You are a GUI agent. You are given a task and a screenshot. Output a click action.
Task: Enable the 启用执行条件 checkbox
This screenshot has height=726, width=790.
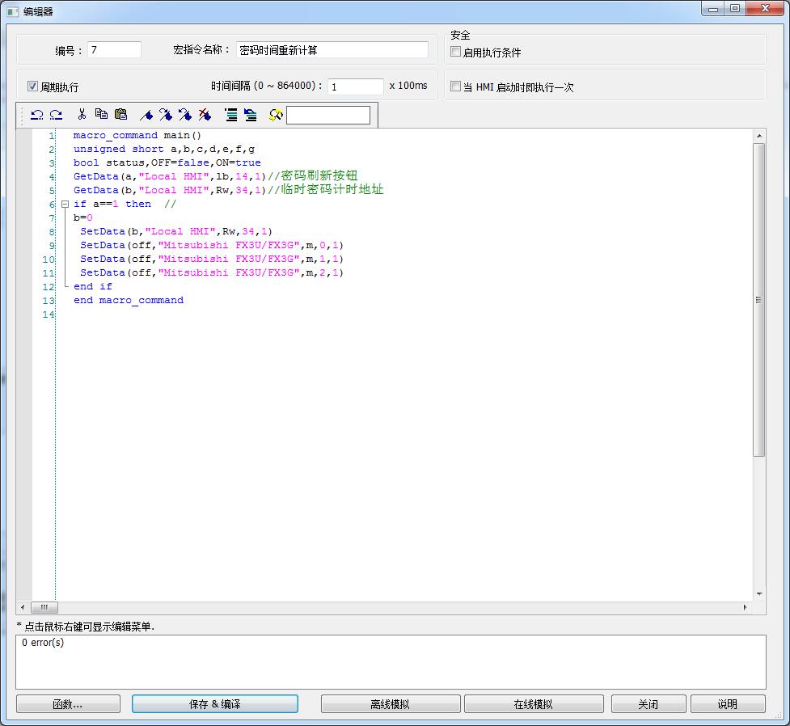pyautogui.click(x=456, y=52)
